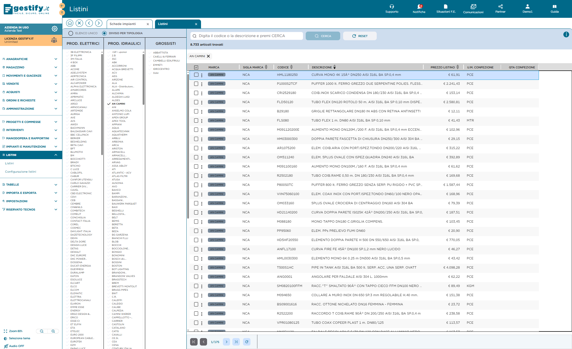572x349 pixels.
Task: Click the home icon in toolbar
Action: click(70, 23)
